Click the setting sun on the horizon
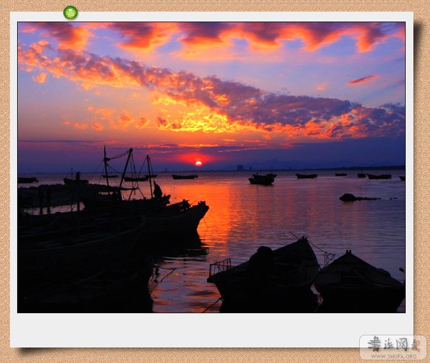The height and width of the screenshot is (363, 430). (x=198, y=163)
